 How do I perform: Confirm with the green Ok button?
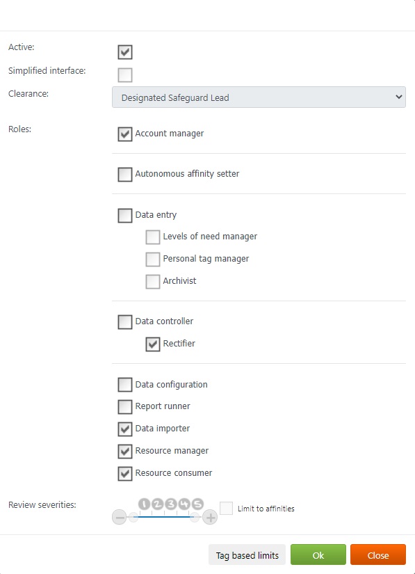(318, 555)
